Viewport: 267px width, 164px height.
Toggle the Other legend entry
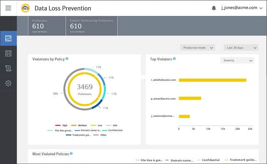[x=100, y=135]
